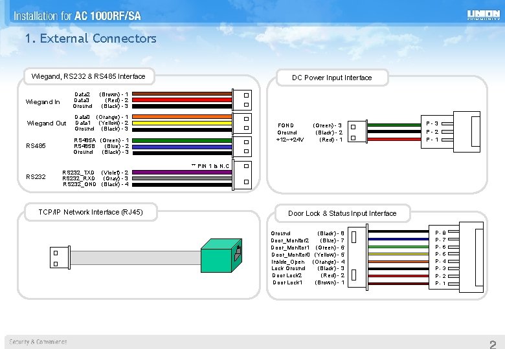Click the 'Wiegand In' group label
The width and height of the screenshot is (505, 349).
click(43, 102)
